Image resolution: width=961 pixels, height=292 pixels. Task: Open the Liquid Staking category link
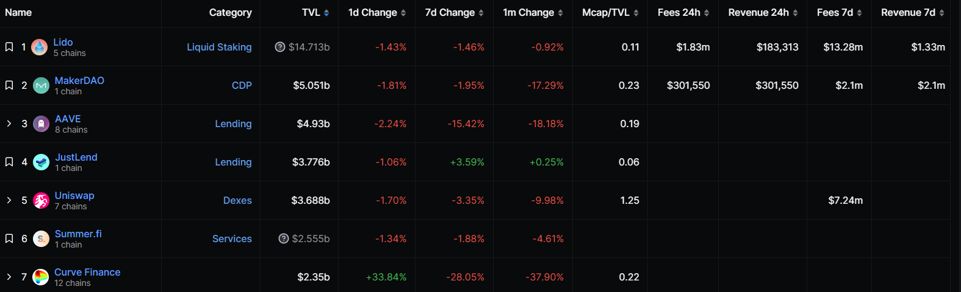219,47
